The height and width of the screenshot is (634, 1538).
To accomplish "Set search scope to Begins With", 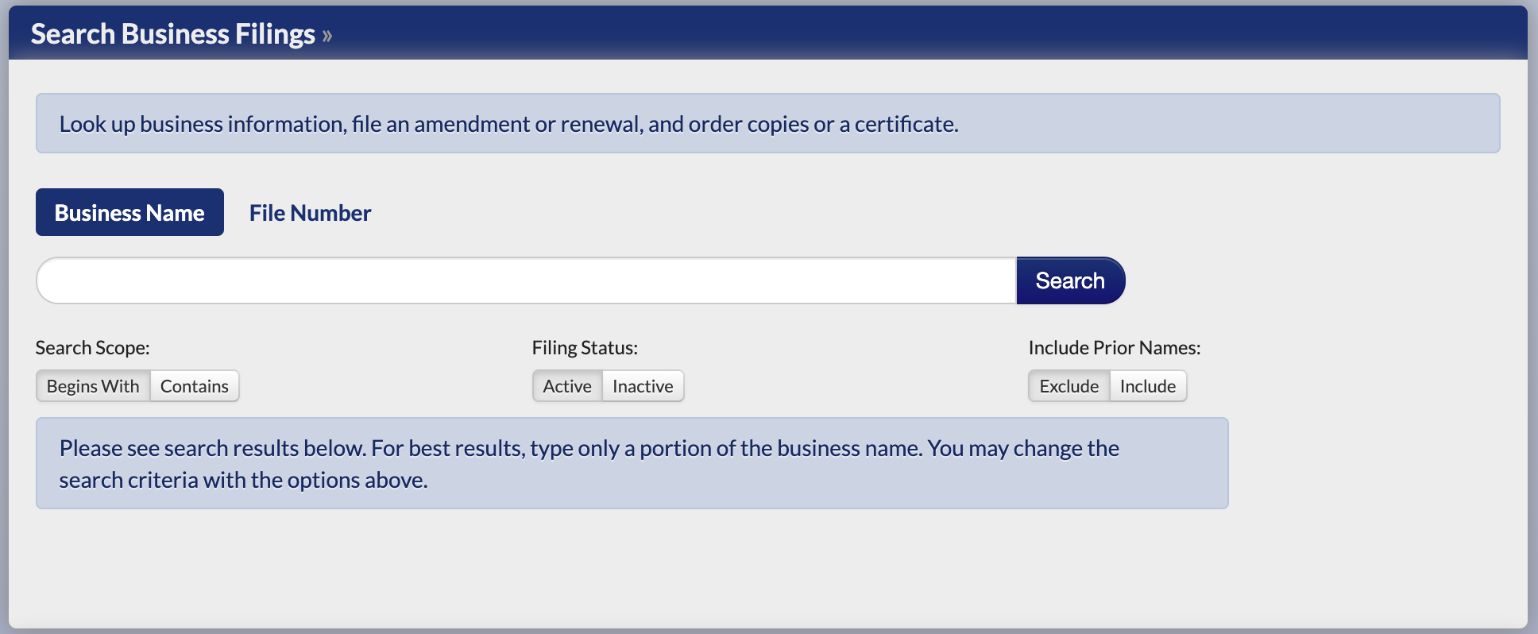I will (x=93, y=386).
